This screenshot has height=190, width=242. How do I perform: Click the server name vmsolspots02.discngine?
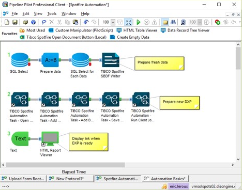coord(214,186)
